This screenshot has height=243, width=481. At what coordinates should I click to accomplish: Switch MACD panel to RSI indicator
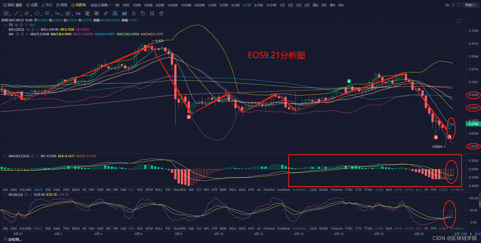point(108,190)
